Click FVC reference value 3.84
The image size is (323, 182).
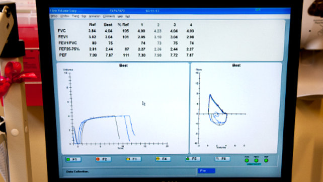point(92,31)
